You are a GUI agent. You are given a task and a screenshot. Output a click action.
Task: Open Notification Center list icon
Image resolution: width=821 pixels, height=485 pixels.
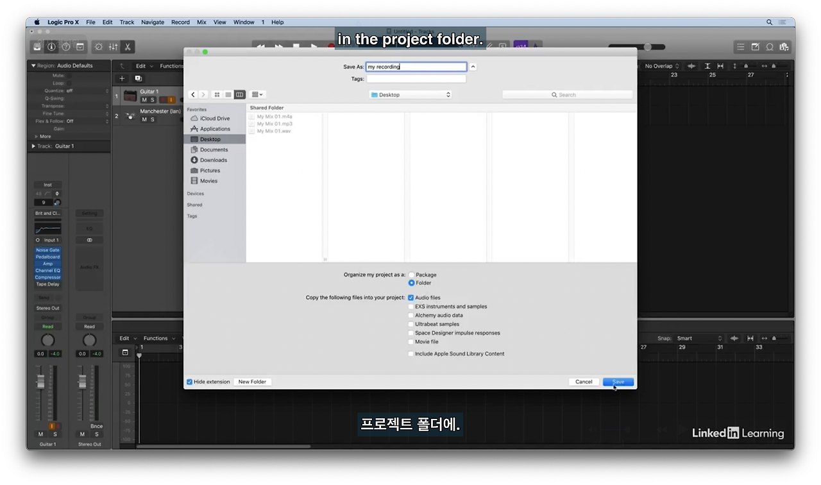coord(784,22)
